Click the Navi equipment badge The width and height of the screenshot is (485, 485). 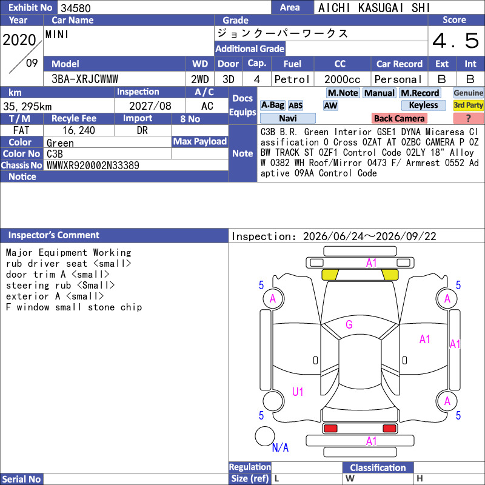click(x=287, y=118)
